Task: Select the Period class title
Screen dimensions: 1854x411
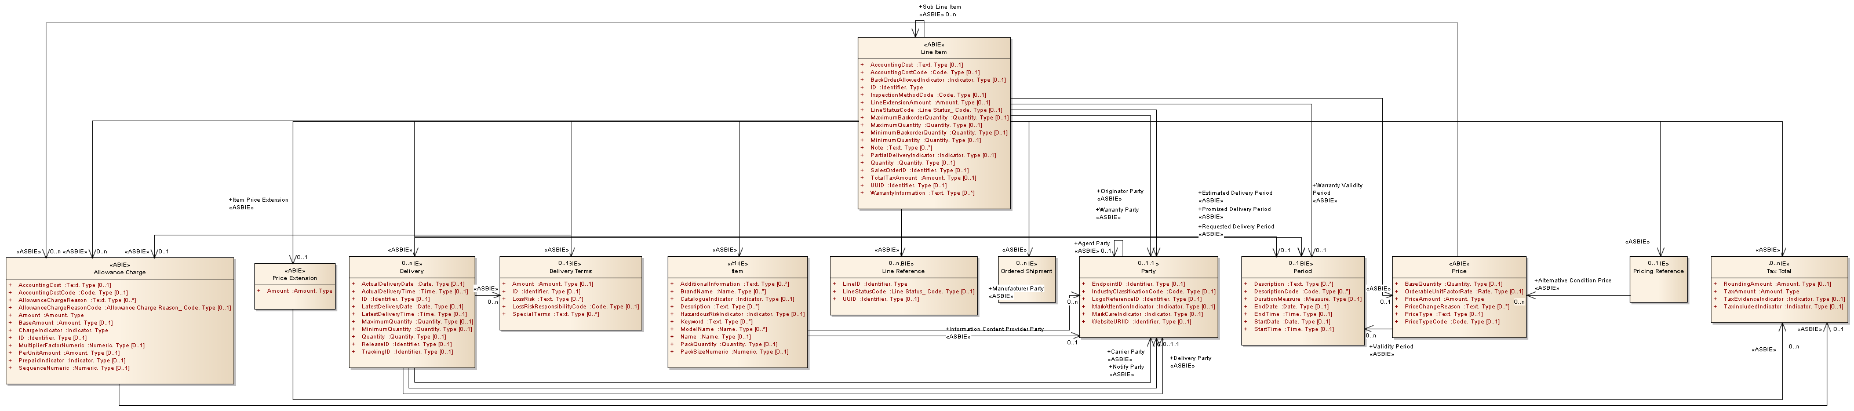Action: (x=1302, y=271)
